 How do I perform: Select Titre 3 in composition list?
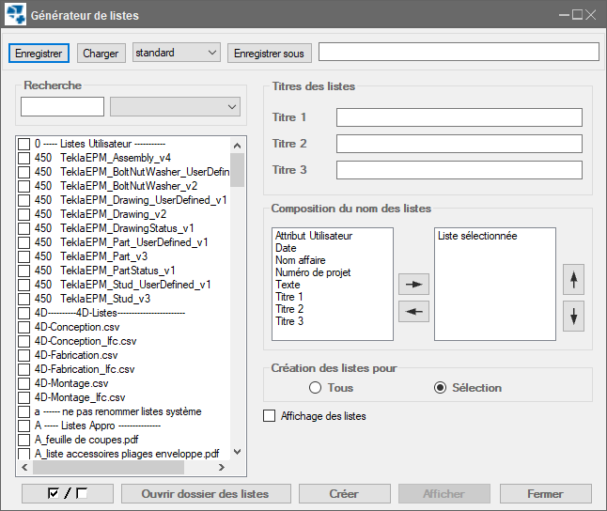[x=289, y=321]
